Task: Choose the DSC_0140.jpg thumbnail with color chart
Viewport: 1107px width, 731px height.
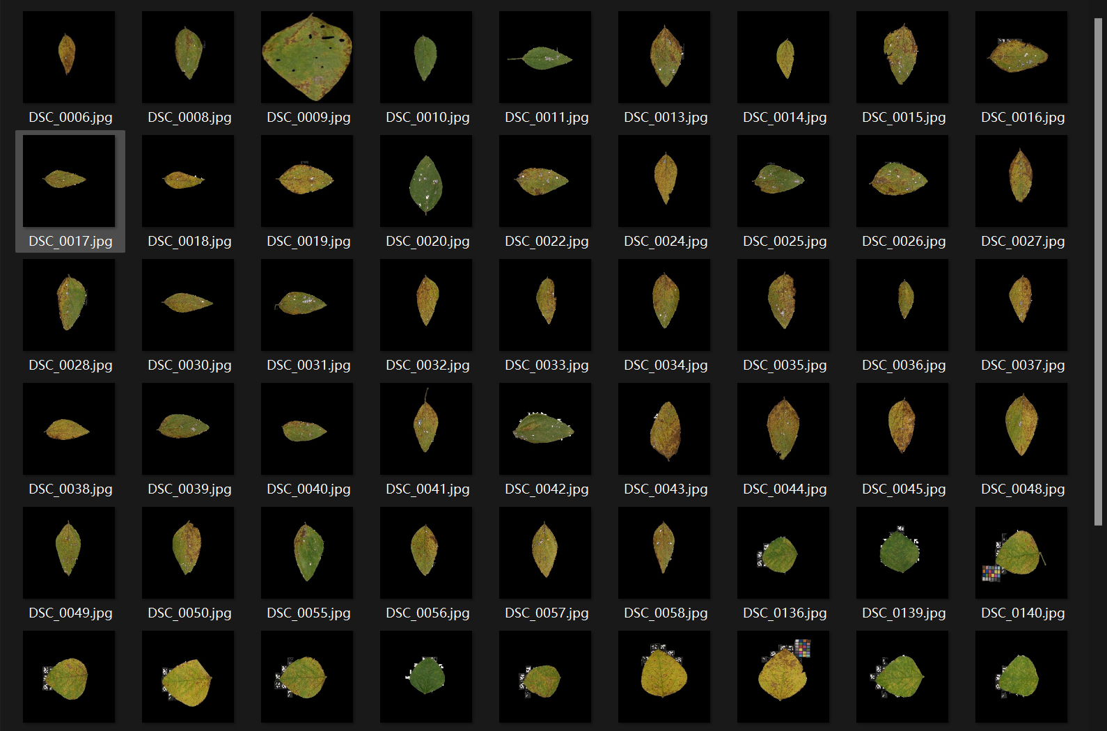Action: tap(1021, 553)
